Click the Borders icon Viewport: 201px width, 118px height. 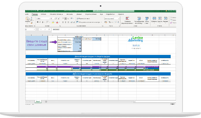(x=48, y=22)
